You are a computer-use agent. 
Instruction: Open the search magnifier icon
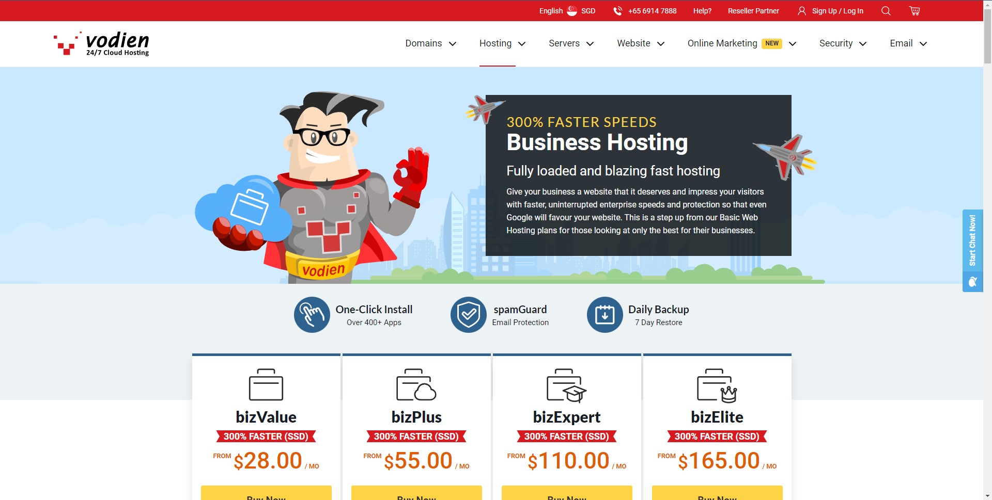tap(886, 11)
